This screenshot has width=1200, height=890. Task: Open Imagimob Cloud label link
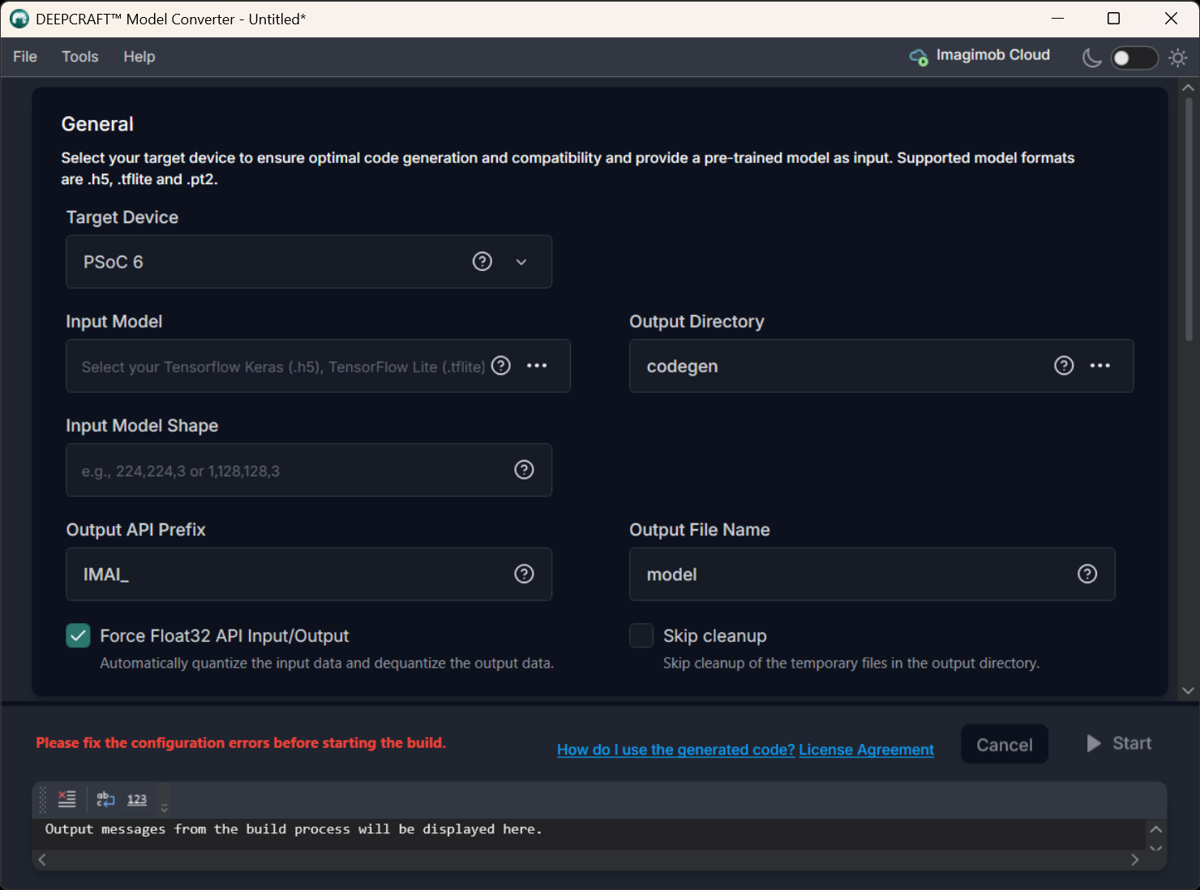(993, 54)
